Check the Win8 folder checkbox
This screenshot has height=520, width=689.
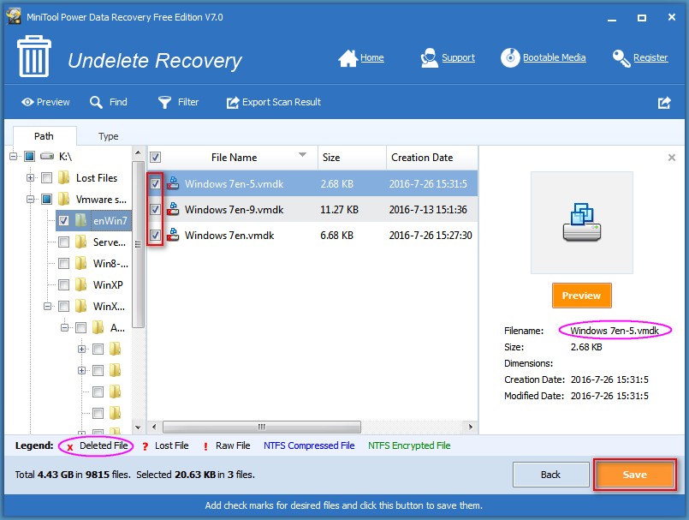coord(63,263)
